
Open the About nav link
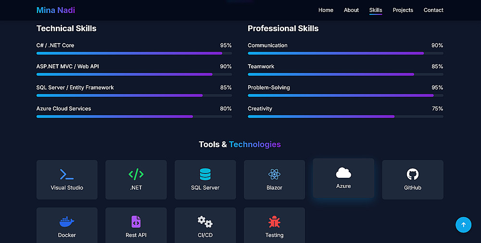point(351,10)
